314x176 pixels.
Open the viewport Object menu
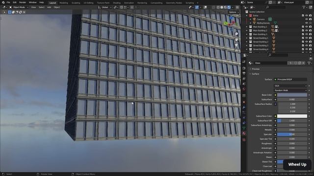57,7
